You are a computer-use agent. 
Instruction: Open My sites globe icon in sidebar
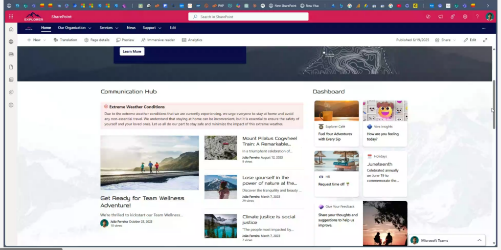(11, 42)
